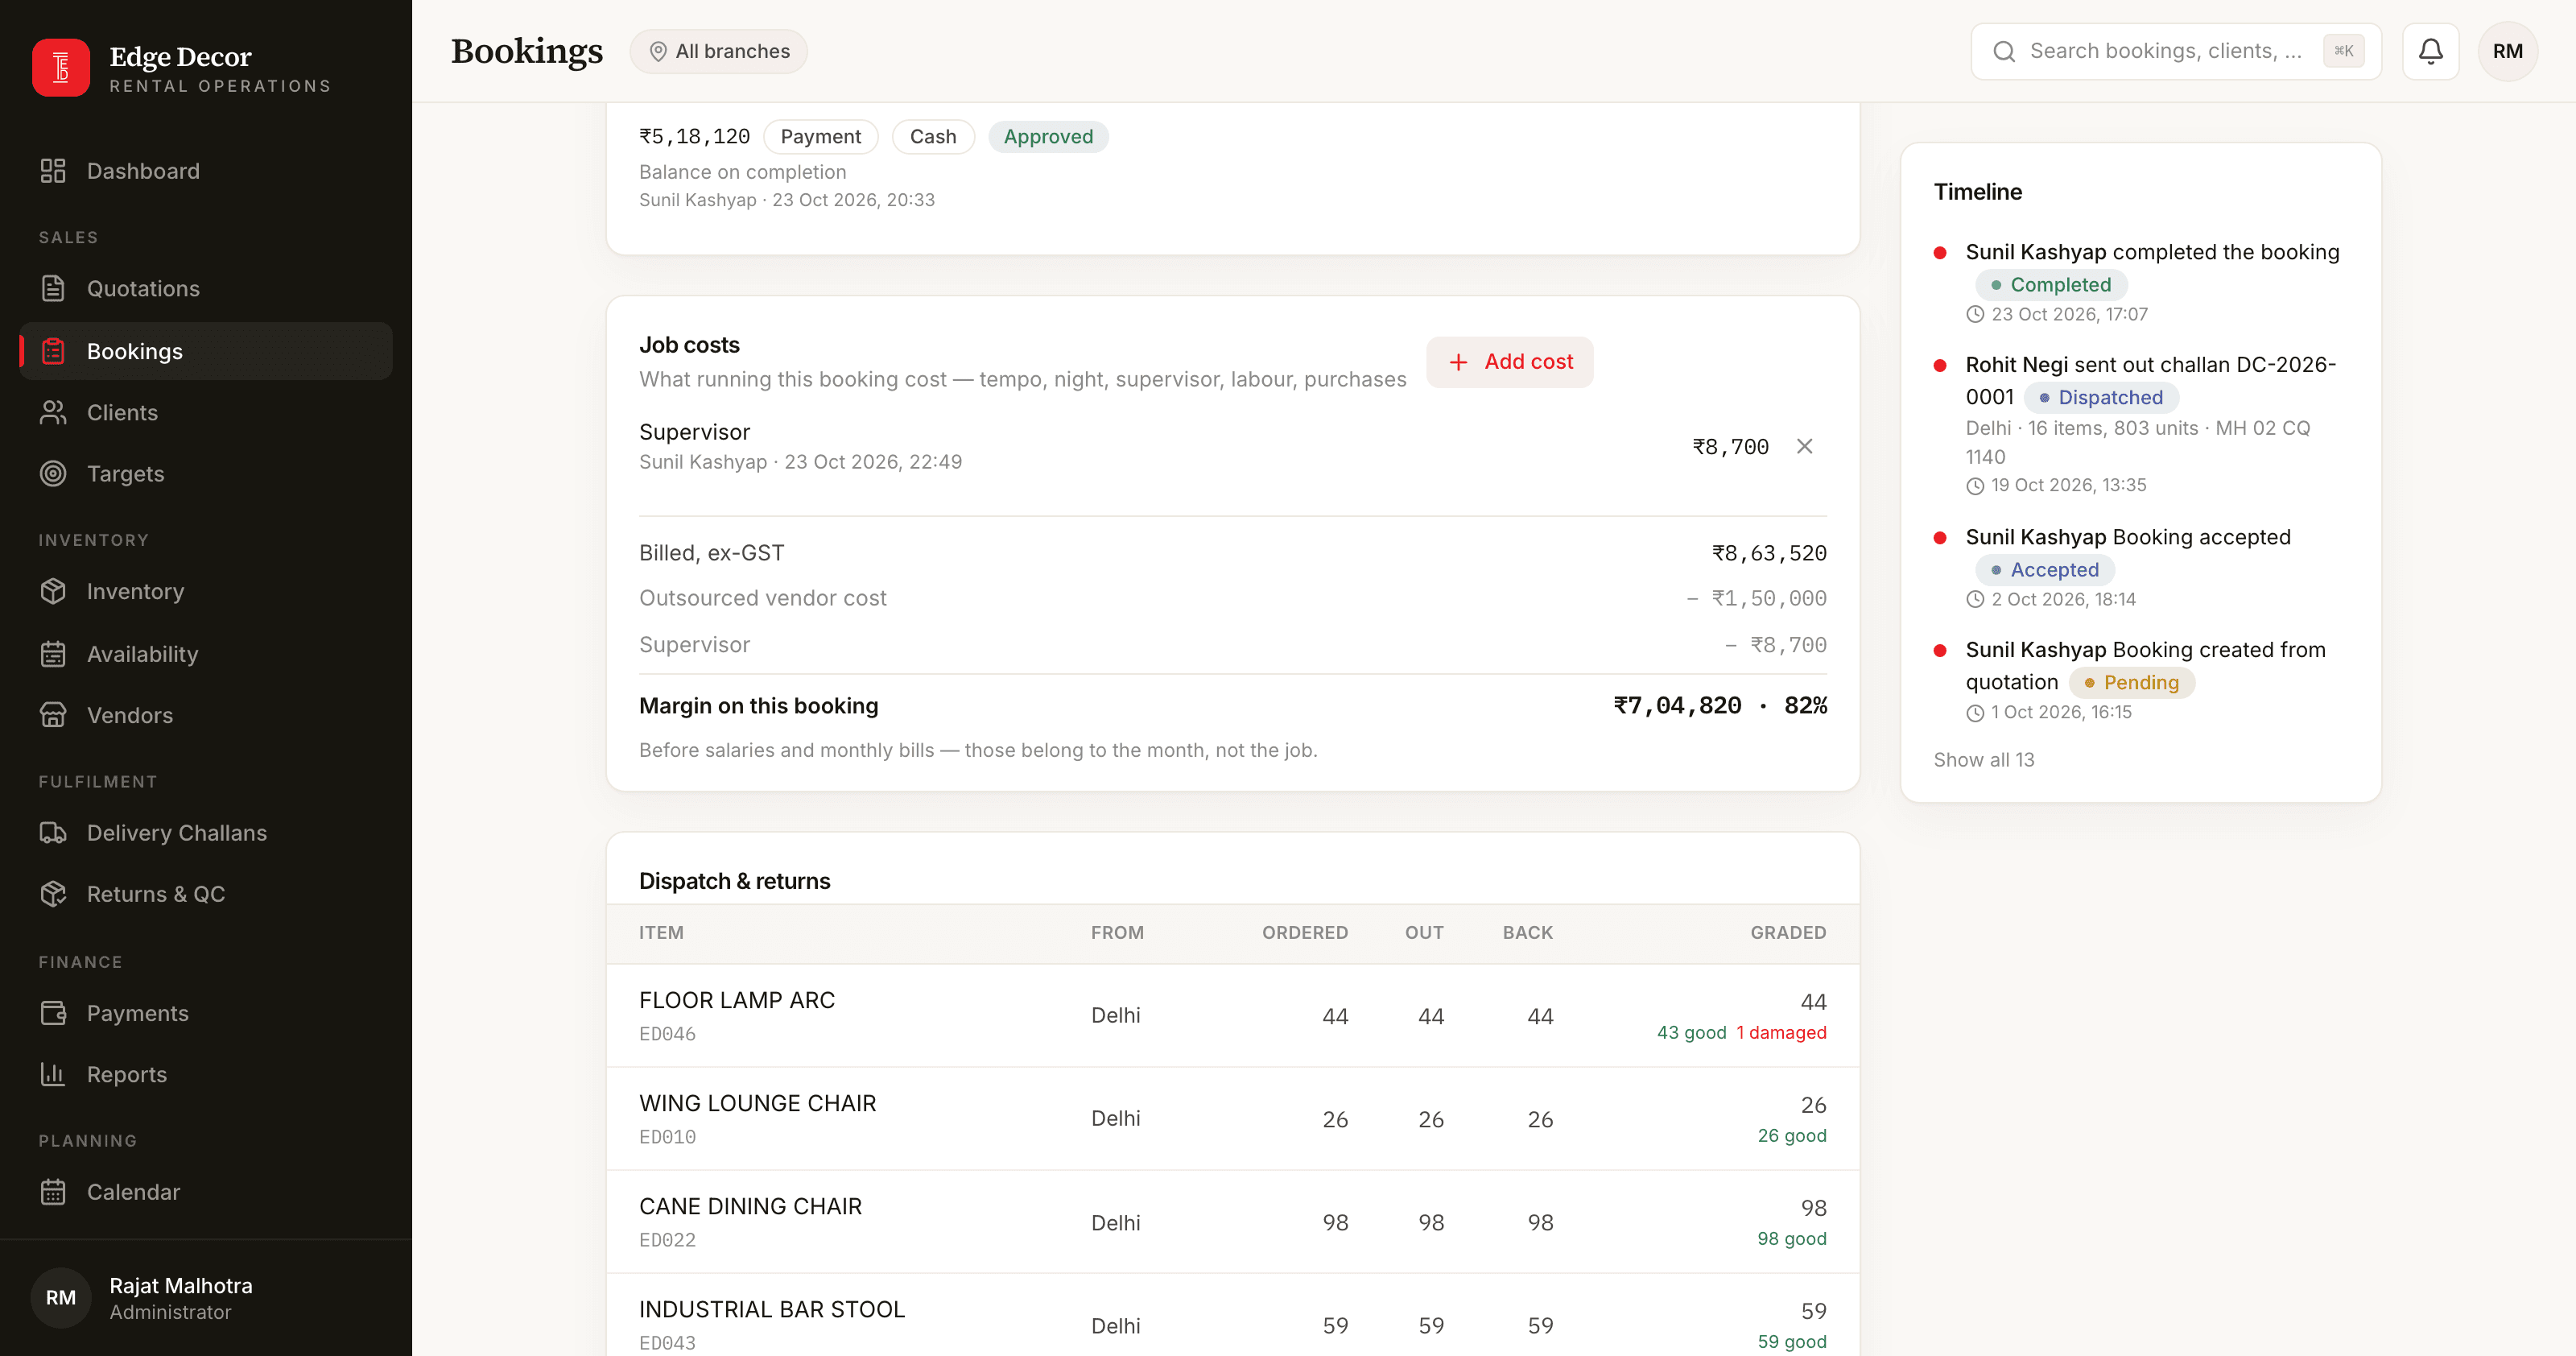
Task: Click the Targets bullseye icon
Action: (53, 474)
